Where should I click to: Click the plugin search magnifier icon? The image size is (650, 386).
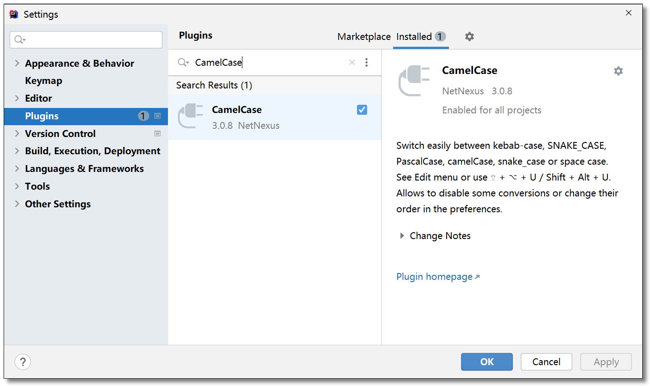point(183,63)
